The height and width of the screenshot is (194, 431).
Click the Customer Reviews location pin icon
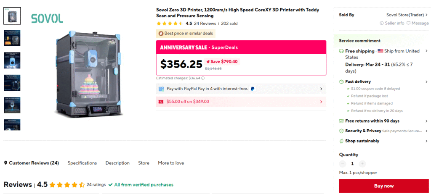tap(6, 163)
